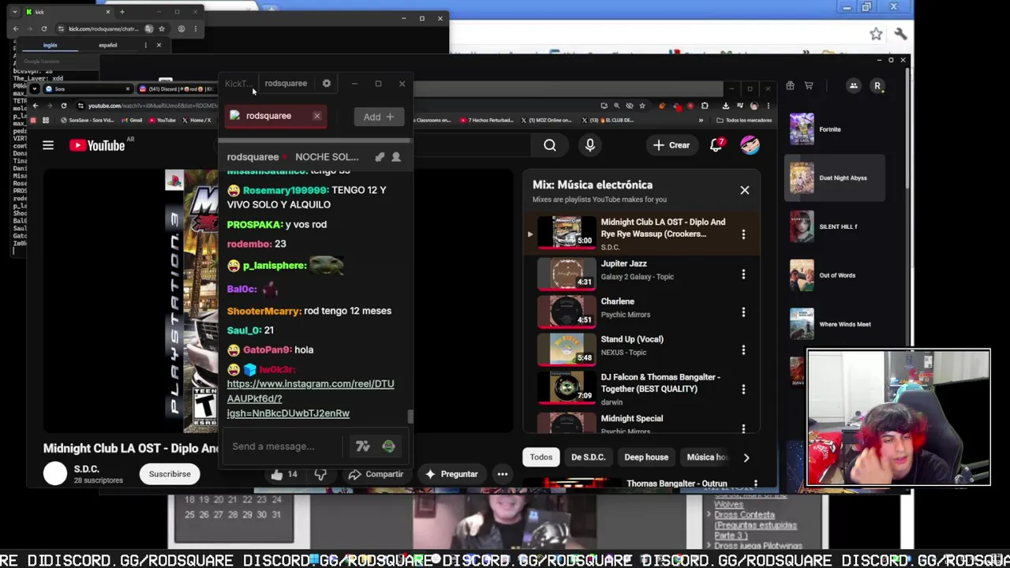
Task: Open Fortnite in the game launcher list
Action: click(x=836, y=129)
